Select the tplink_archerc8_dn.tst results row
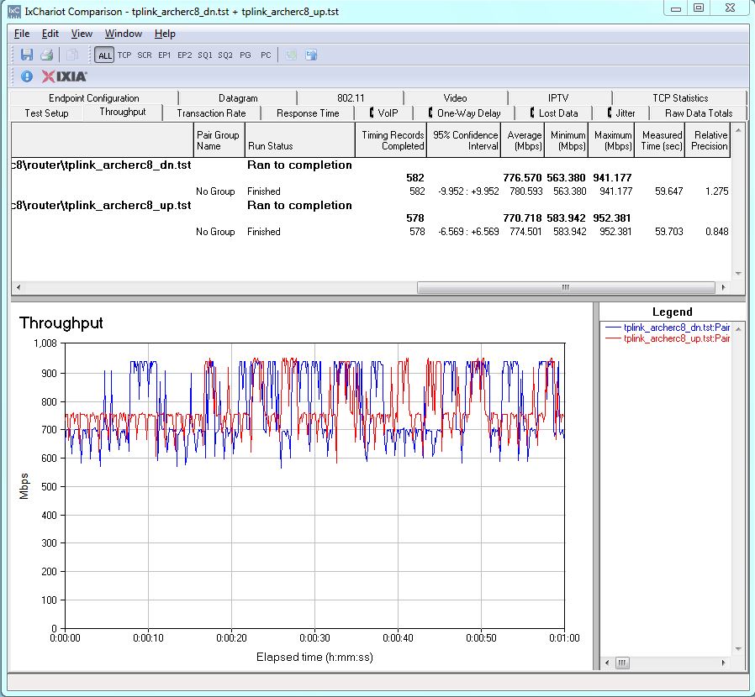Viewport: 755px width, 697px height. [371, 165]
